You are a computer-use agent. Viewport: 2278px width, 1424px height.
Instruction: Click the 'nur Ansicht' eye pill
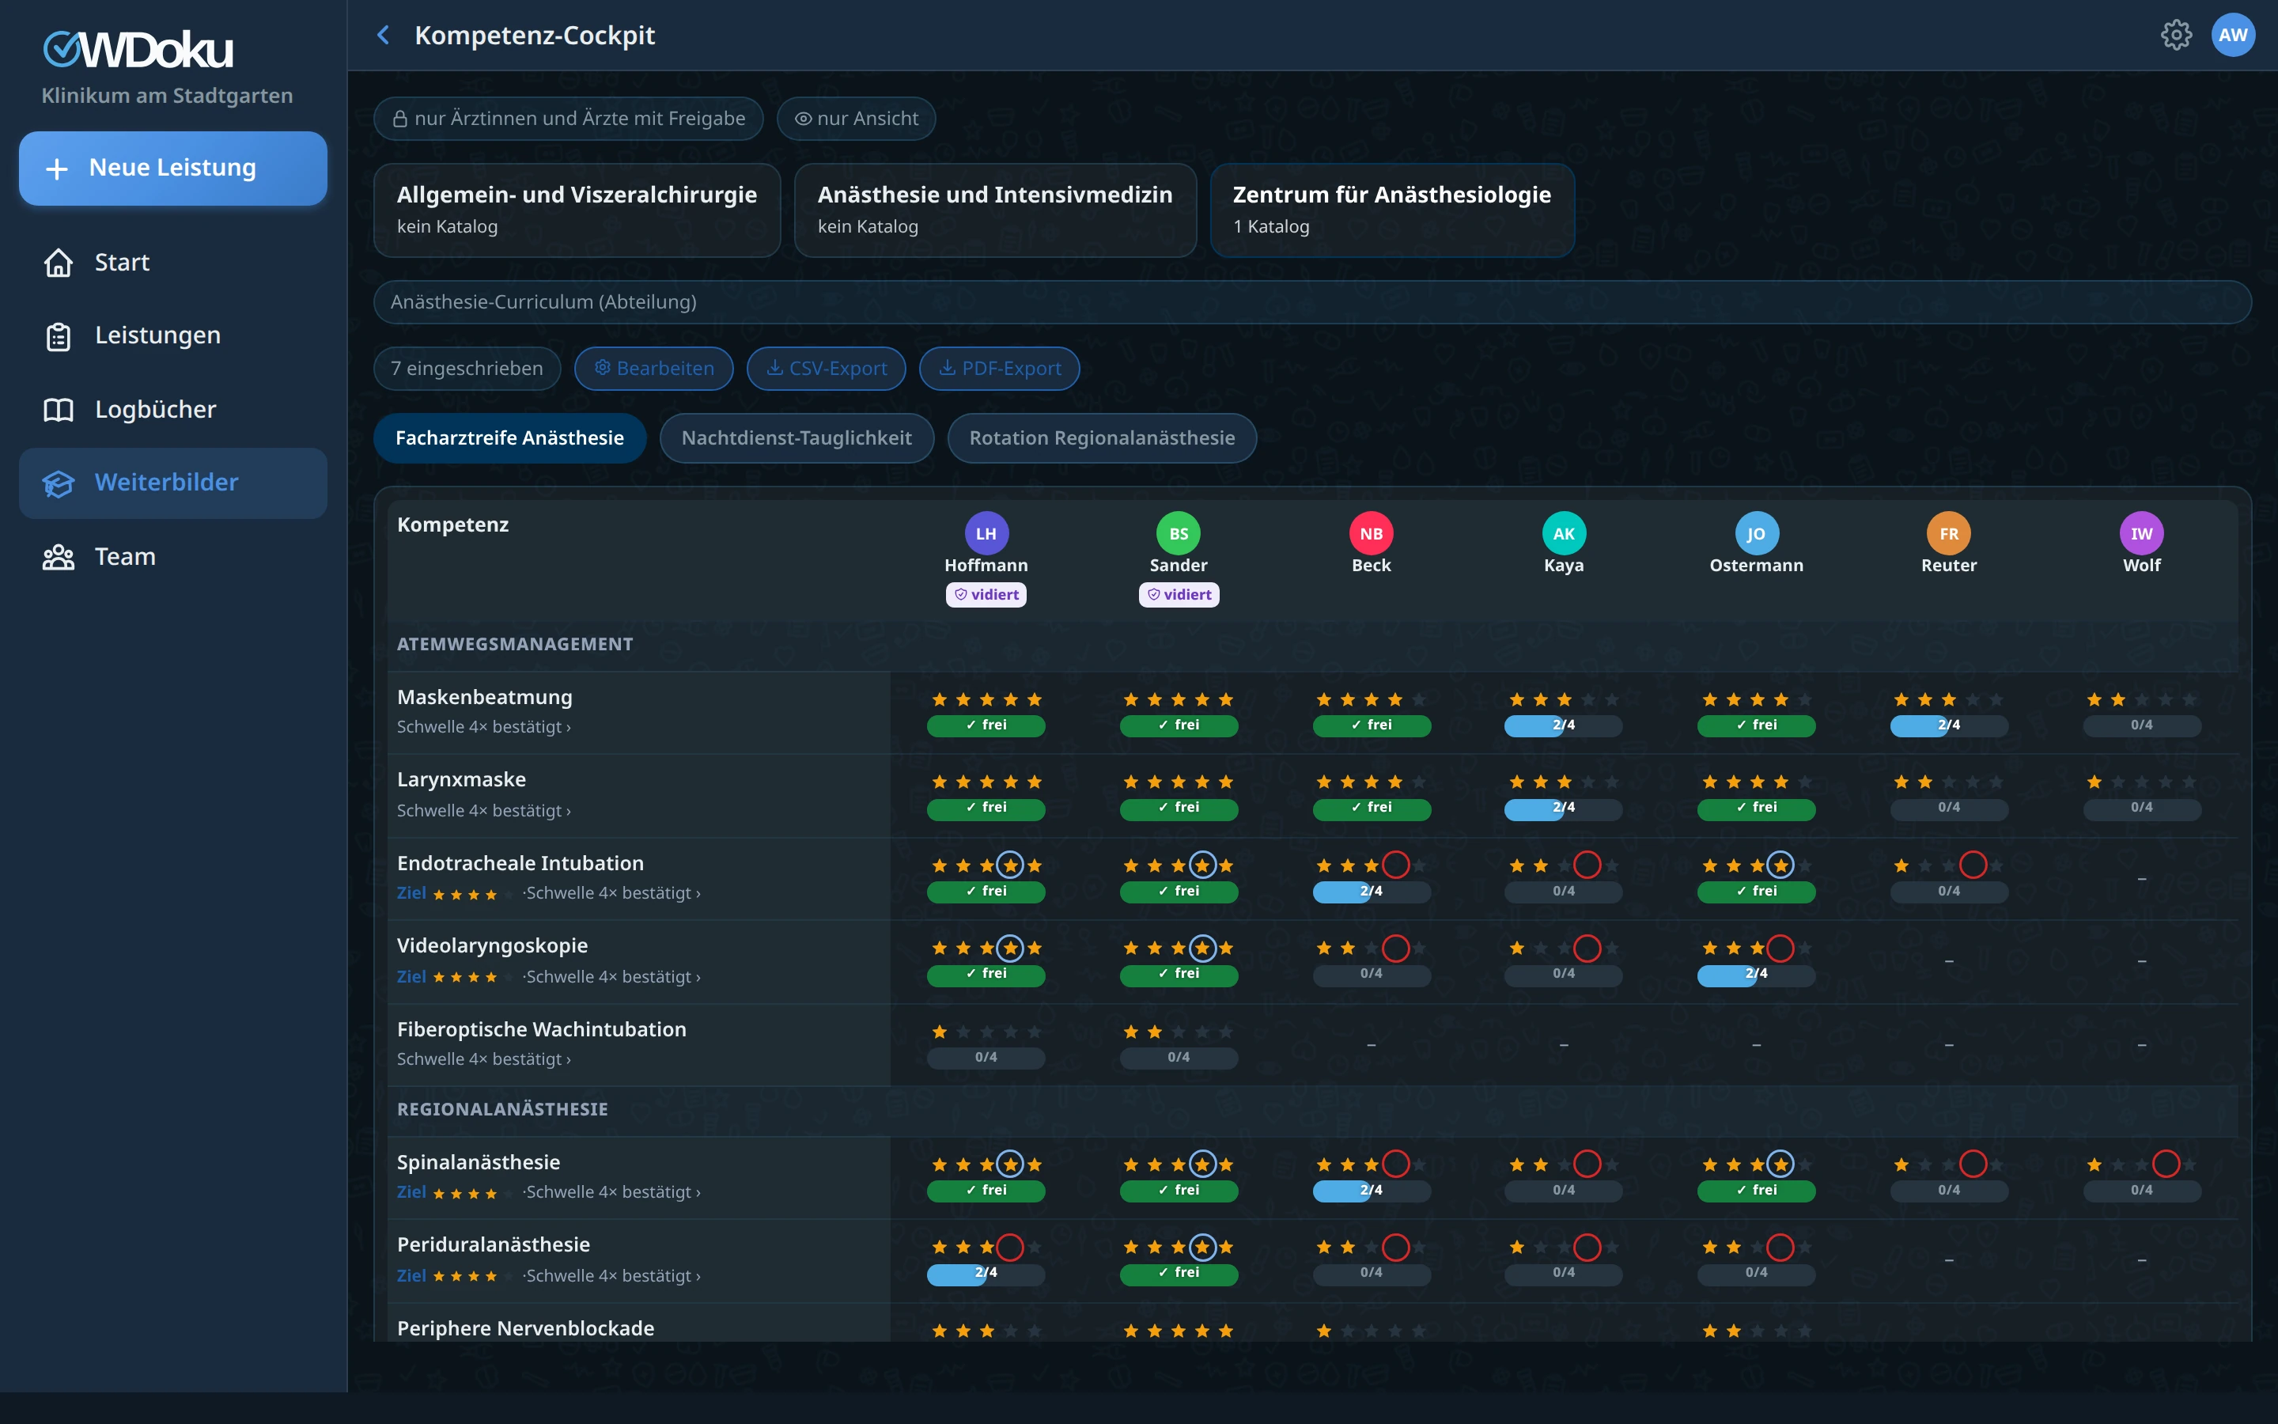(856, 119)
